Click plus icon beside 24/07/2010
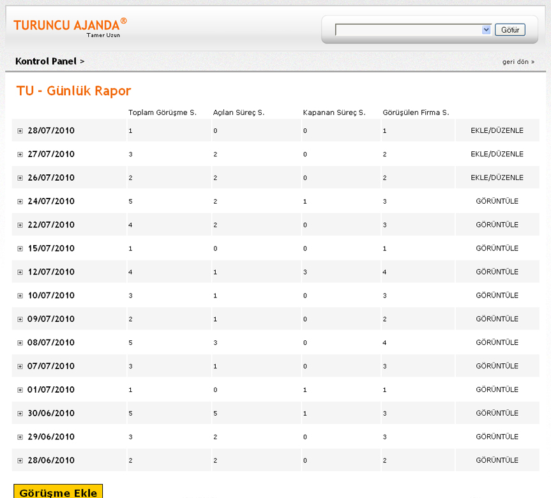 20,202
